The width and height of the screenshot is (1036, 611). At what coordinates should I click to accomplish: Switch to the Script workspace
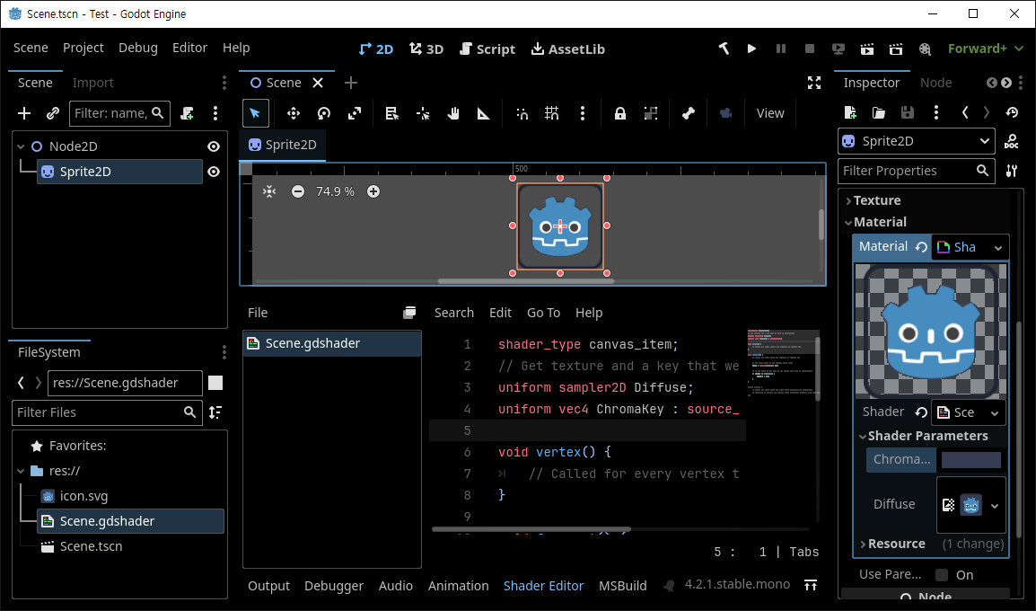(x=487, y=49)
